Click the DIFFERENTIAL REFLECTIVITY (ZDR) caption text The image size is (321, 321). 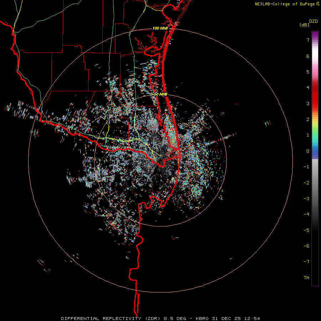pos(111,319)
